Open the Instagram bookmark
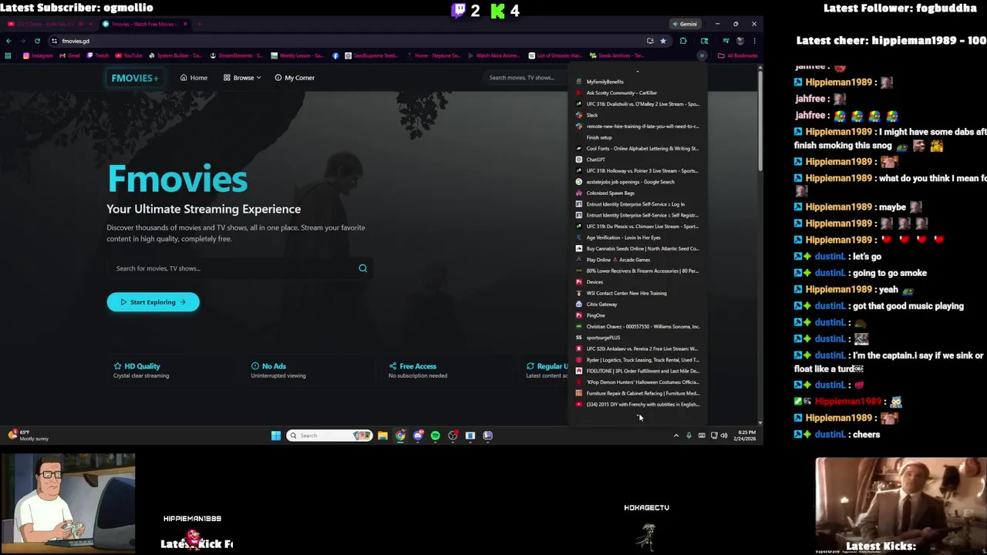This screenshot has width=987, height=555. pos(38,55)
